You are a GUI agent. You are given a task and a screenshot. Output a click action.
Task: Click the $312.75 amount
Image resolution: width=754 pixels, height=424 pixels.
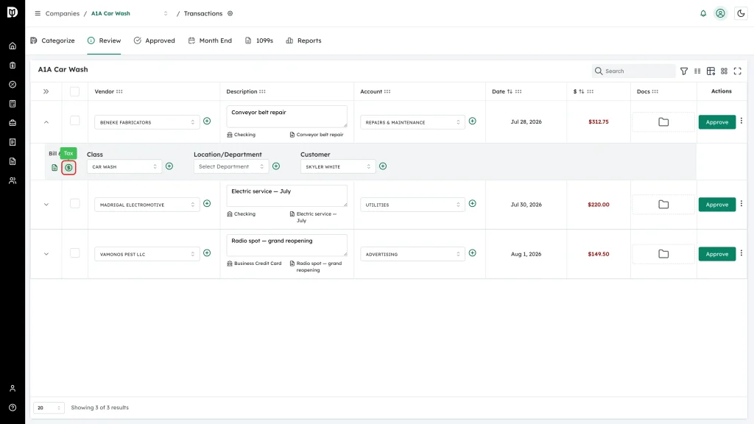point(598,122)
